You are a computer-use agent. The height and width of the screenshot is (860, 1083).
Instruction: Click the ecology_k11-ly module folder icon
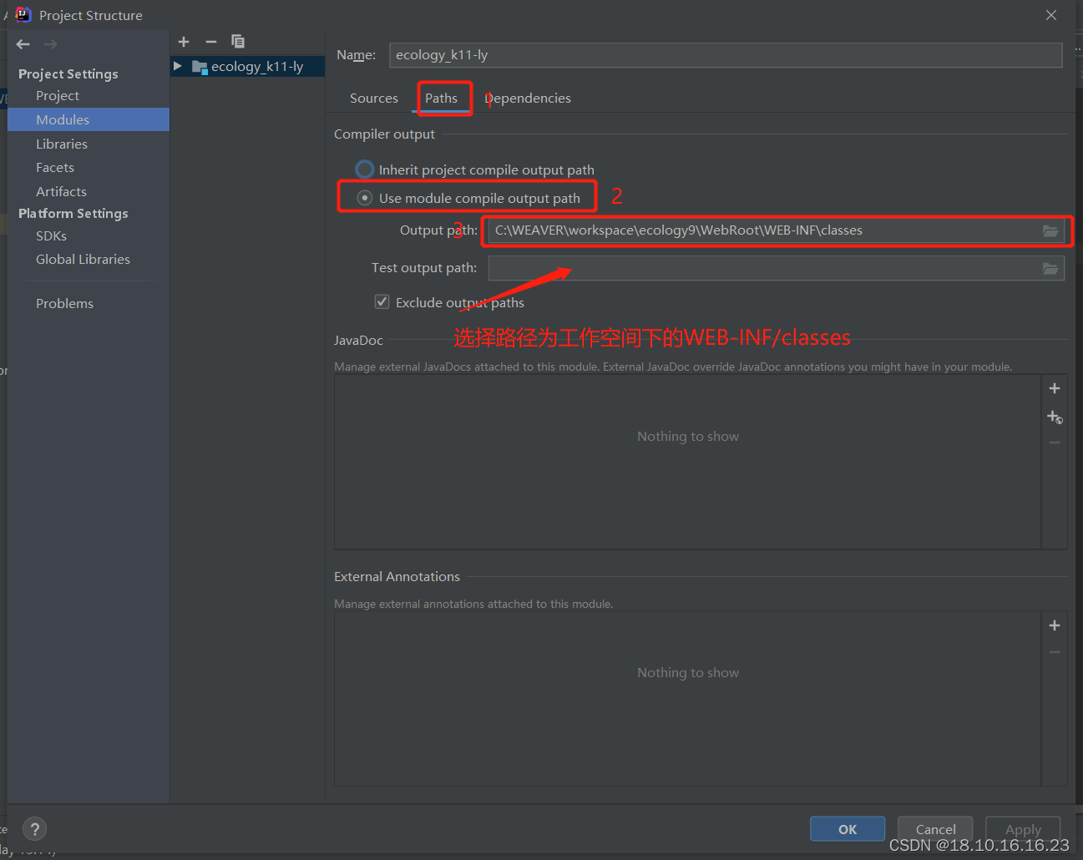click(200, 67)
